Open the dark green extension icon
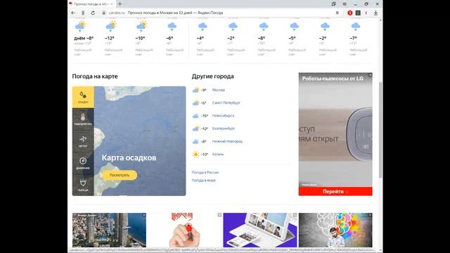 [x=358, y=13]
